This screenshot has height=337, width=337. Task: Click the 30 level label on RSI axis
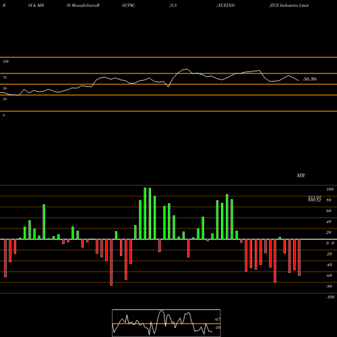[5, 99]
